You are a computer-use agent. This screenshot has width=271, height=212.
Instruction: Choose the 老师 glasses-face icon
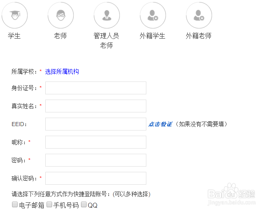coord(61,15)
